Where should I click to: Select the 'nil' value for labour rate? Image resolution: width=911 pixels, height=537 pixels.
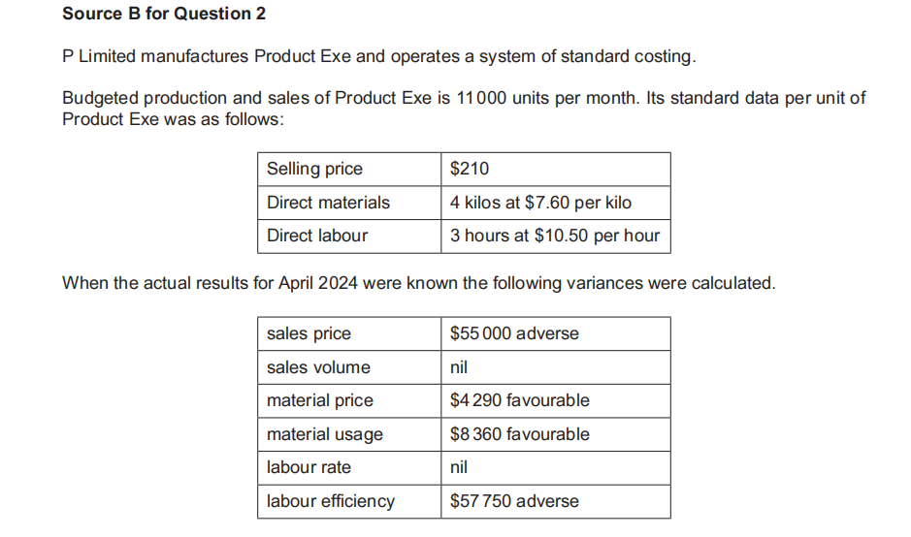[459, 467]
